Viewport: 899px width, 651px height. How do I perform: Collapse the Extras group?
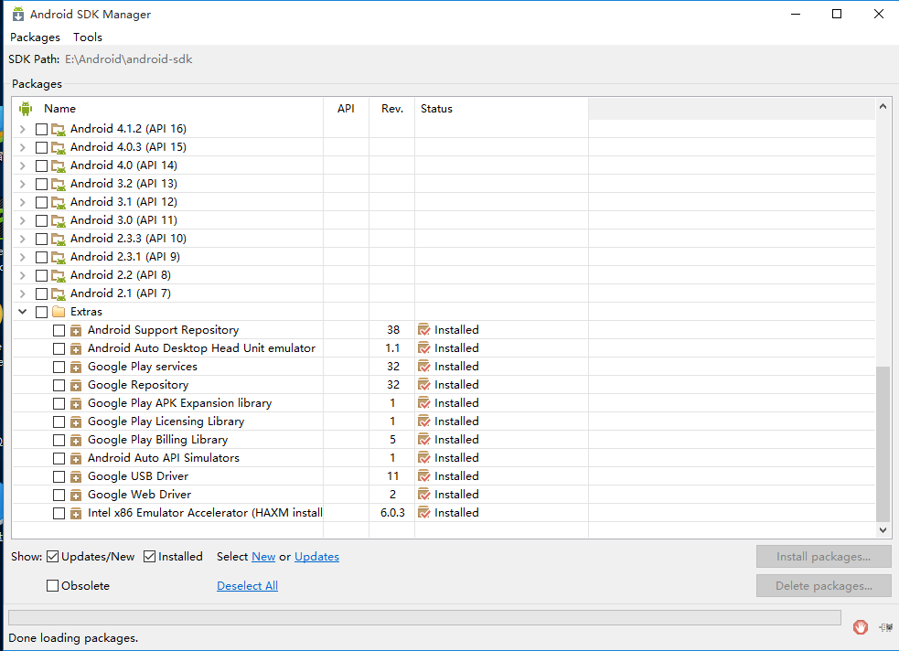click(22, 312)
